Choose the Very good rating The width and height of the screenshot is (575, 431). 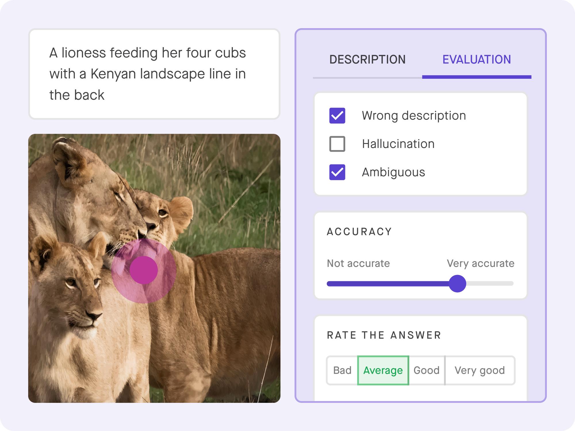[x=480, y=370]
